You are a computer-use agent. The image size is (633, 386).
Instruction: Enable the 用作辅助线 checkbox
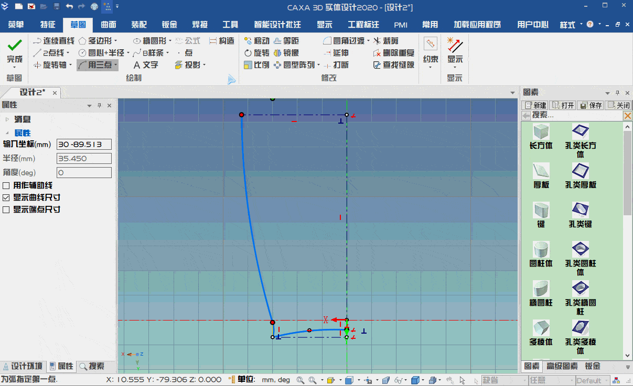click(5, 186)
